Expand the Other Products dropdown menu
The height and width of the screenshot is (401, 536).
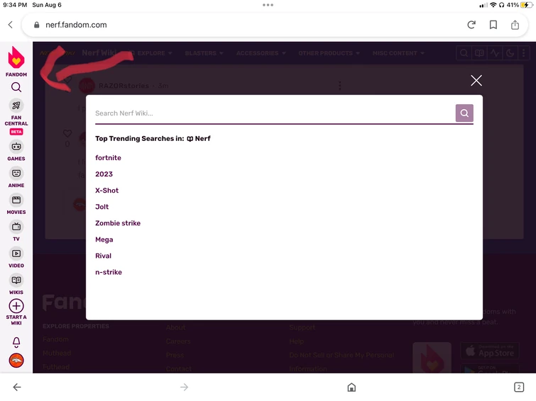(329, 53)
